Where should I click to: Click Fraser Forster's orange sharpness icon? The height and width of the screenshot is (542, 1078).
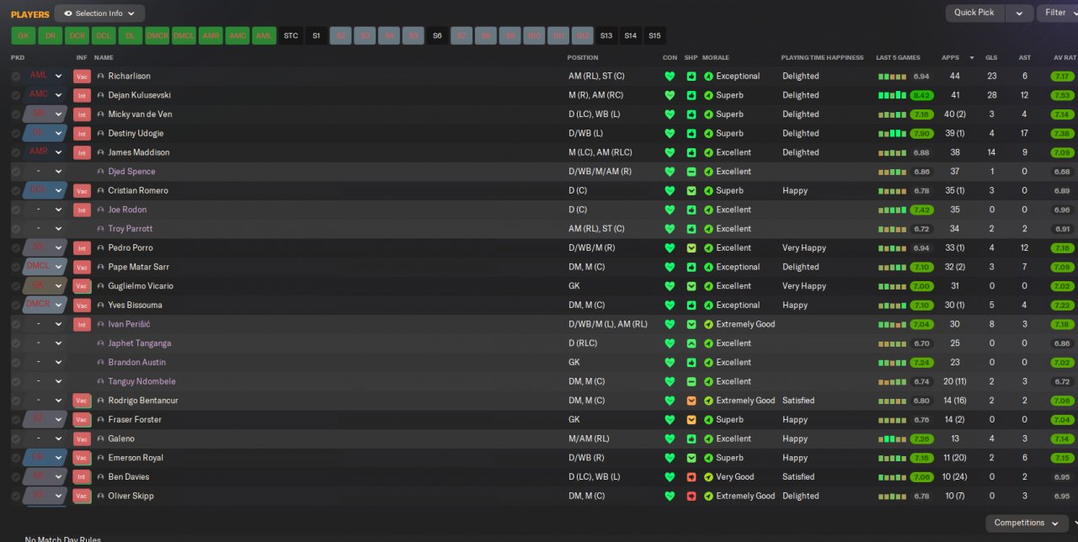[x=691, y=420]
